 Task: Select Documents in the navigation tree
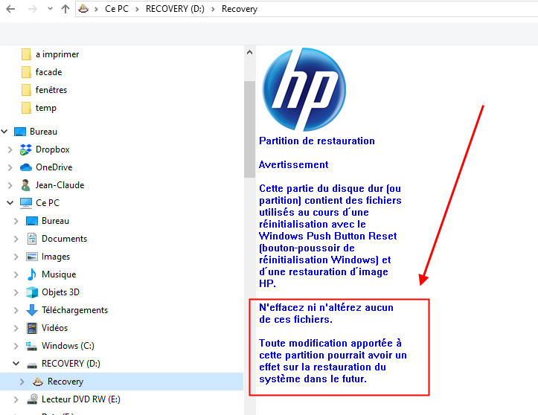pyautogui.click(x=64, y=239)
